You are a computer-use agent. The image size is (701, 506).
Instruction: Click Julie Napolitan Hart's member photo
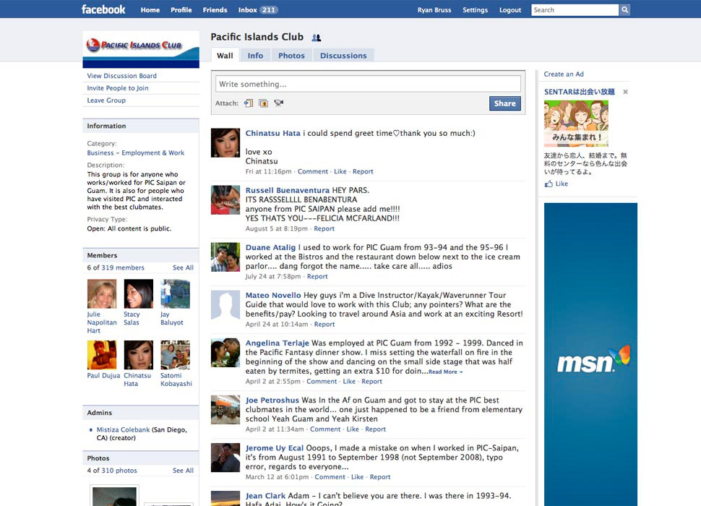pos(102,293)
